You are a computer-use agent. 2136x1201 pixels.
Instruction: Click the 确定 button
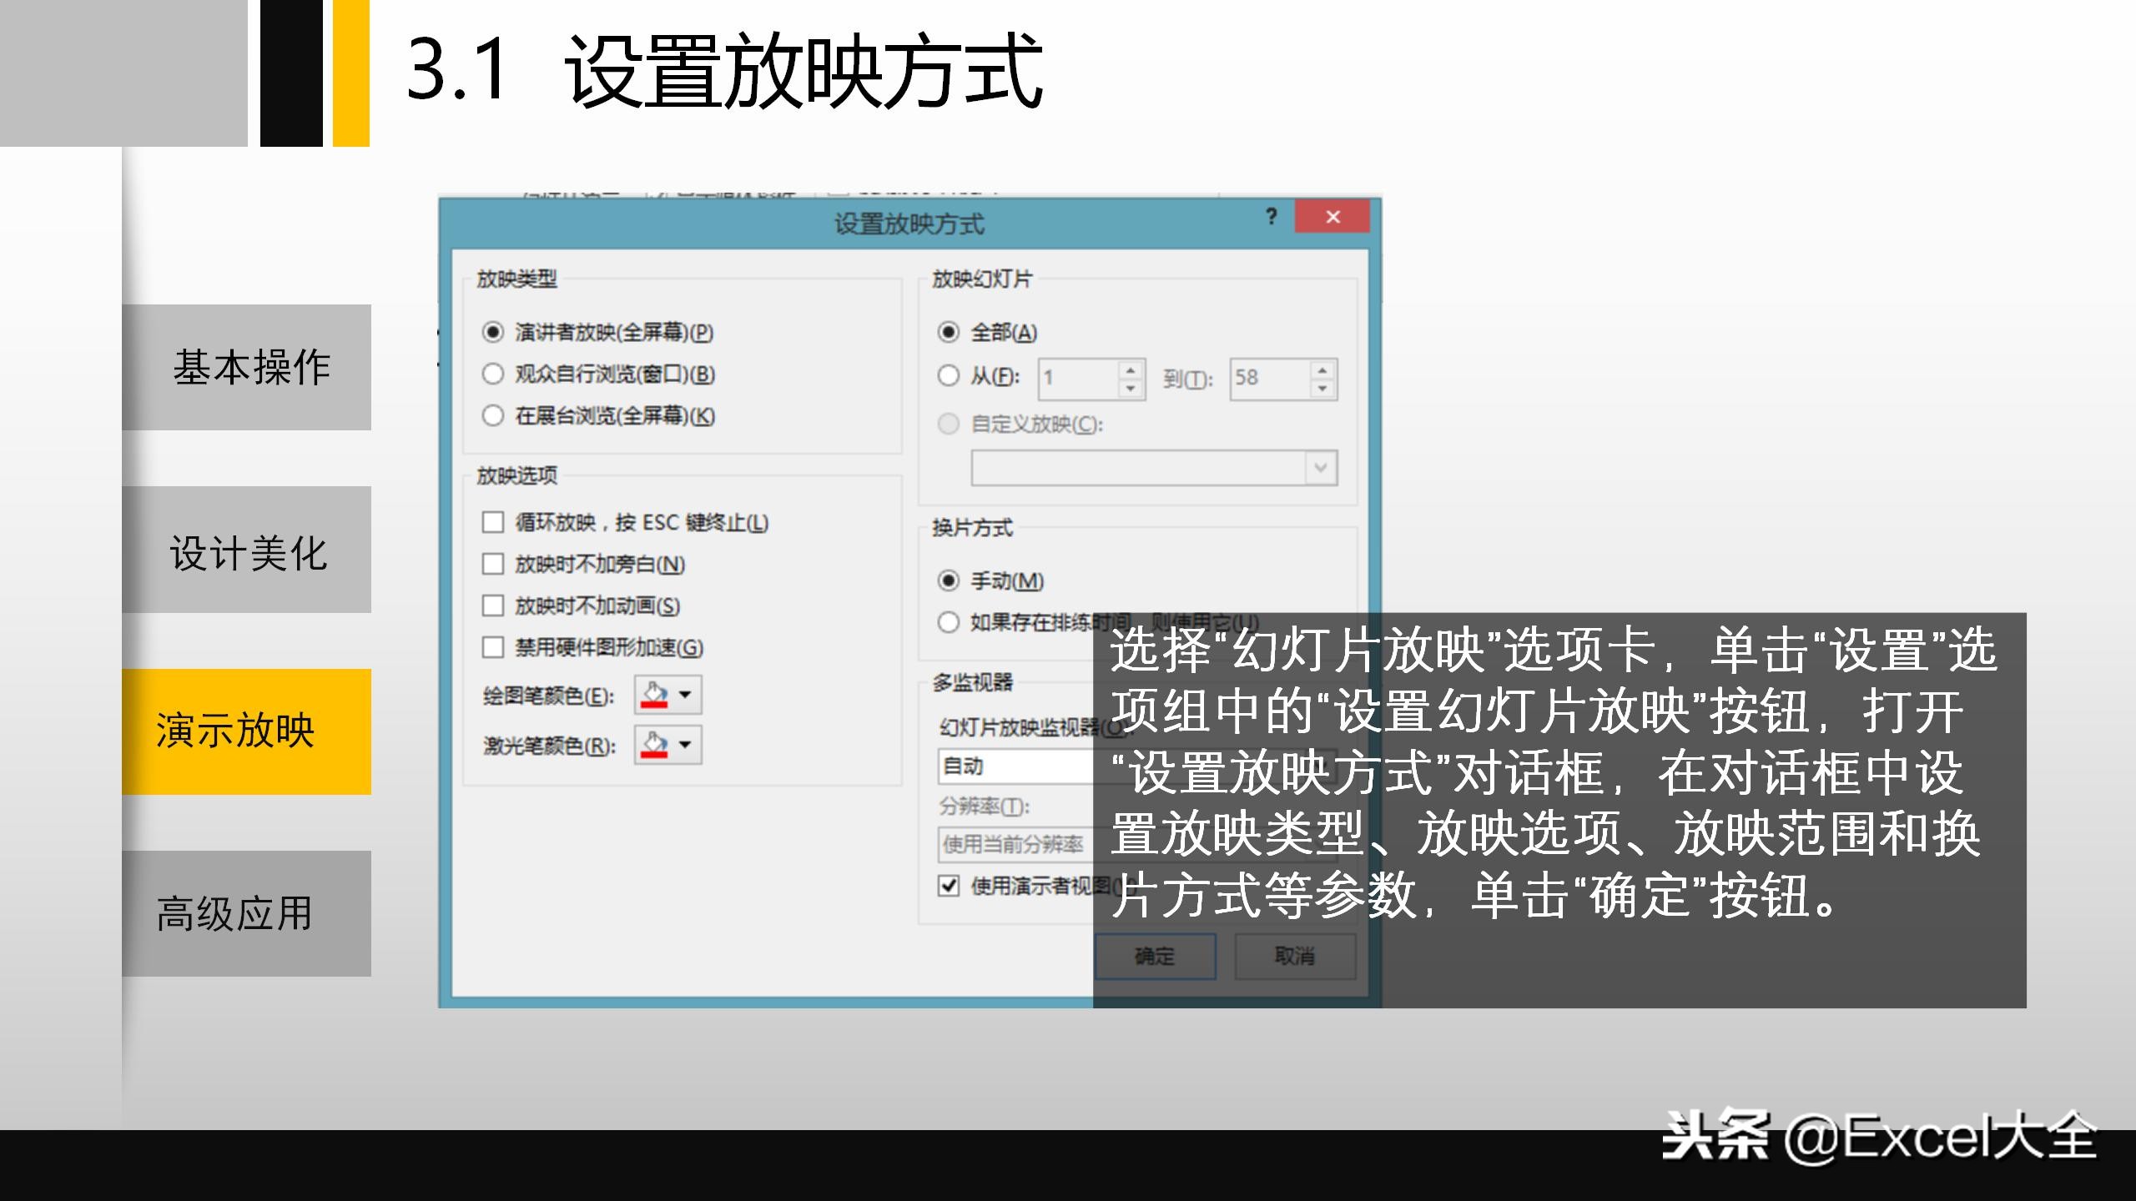click(x=1156, y=956)
